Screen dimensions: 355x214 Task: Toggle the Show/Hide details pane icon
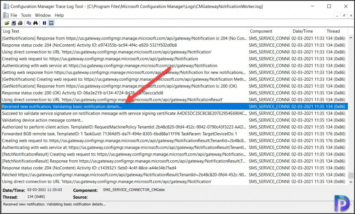[51, 23]
